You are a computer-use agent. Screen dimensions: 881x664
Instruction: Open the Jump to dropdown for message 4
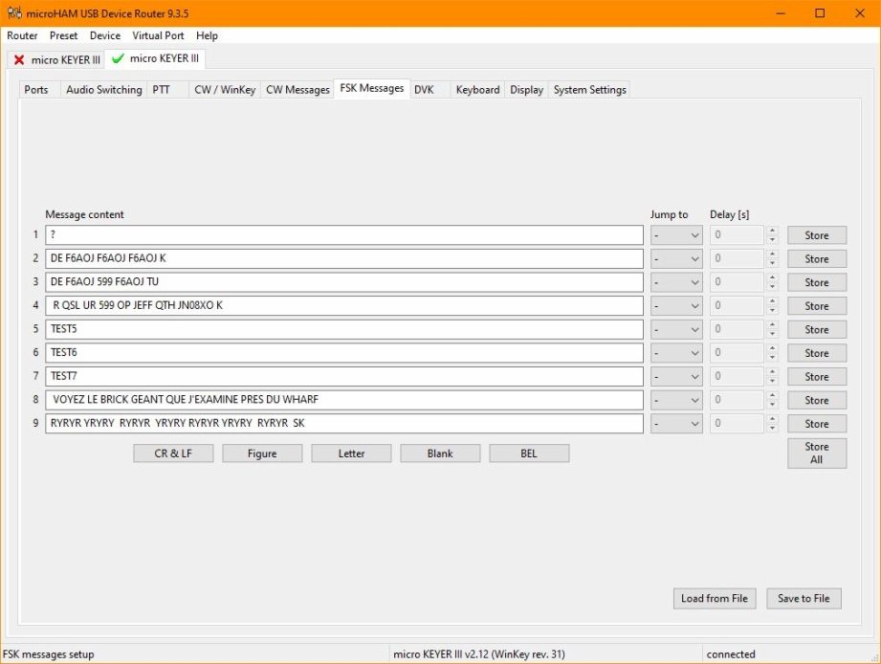(x=676, y=306)
